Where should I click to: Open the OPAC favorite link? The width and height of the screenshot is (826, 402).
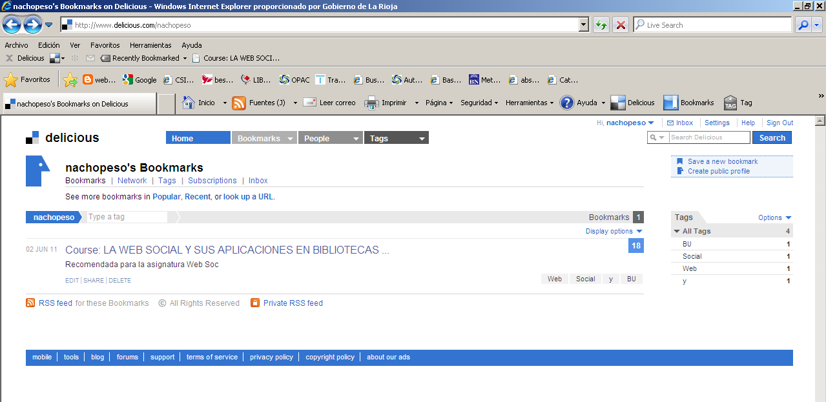pyautogui.click(x=294, y=80)
